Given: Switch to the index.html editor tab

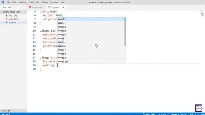Looking at the screenshot, I should tap(37, 8).
